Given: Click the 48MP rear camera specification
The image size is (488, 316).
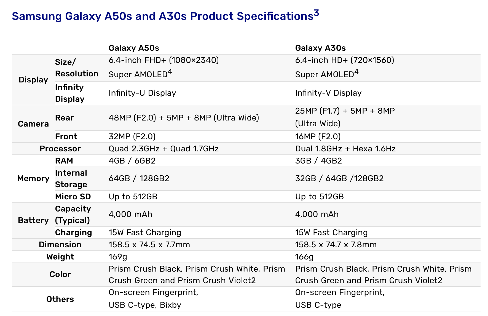Looking at the screenshot, I should (184, 118).
